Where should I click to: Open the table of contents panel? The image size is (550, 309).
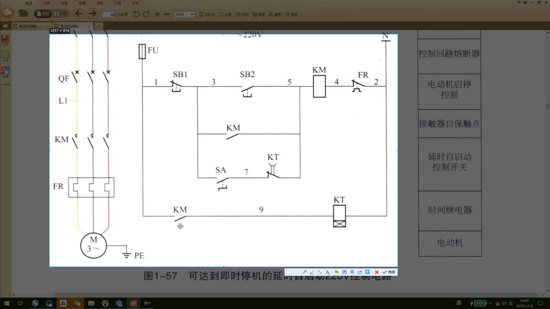tap(5, 56)
